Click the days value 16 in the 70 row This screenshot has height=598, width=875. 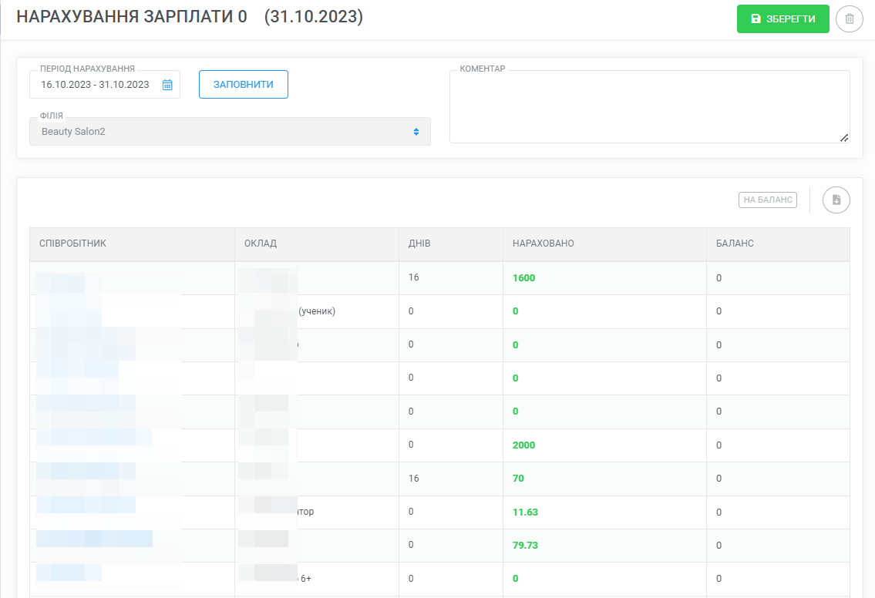pos(413,478)
